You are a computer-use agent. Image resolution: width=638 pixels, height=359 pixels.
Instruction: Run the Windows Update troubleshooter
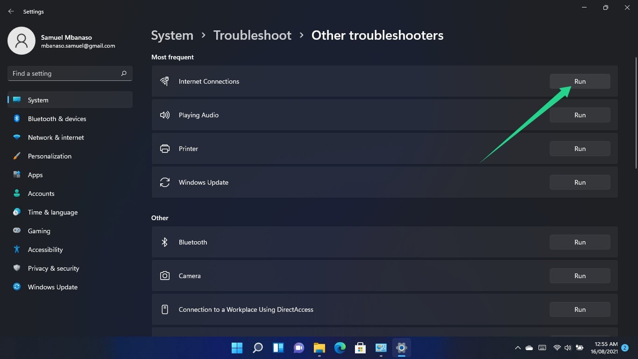pos(580,182)
